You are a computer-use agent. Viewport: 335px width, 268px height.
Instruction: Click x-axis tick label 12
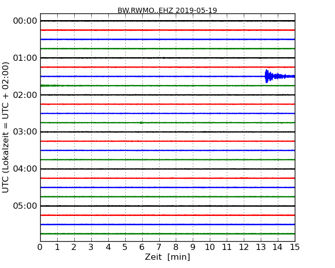[x=244, y=247]
